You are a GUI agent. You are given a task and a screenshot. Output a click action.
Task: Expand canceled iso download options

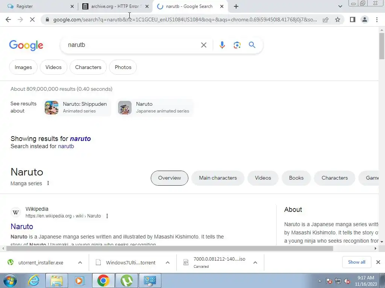coord(255,262)
